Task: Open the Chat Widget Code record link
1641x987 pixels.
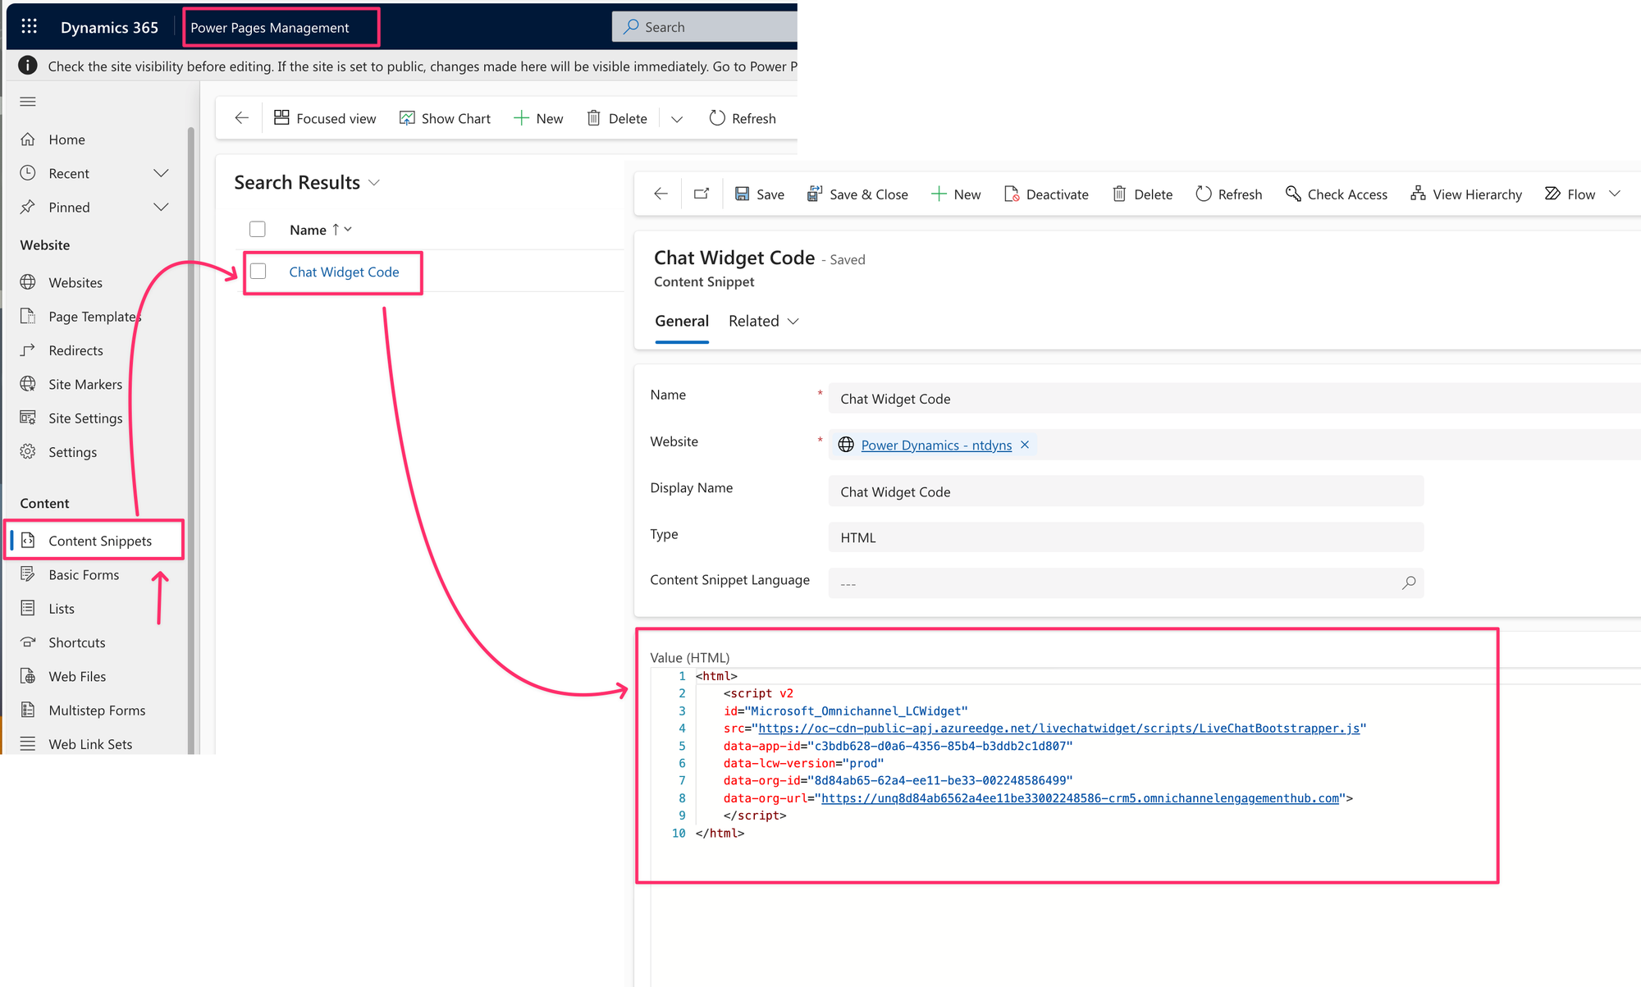Action: [344, 272]
